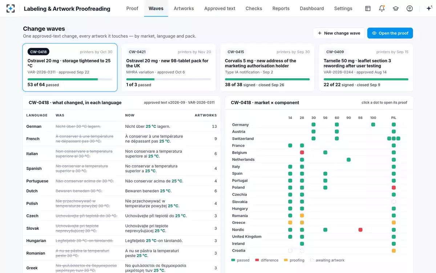Click the graduation cap learning icon

coord(396,8)
